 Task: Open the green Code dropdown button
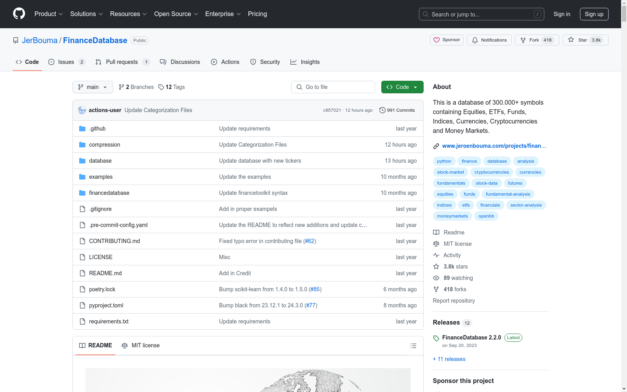402,87
